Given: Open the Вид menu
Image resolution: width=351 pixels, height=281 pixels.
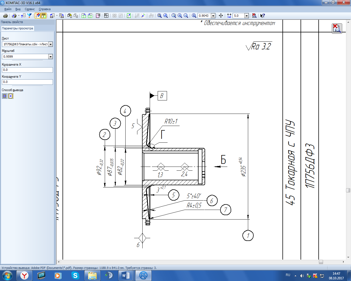Looking at the screenshot, I should tap(18, 9).
